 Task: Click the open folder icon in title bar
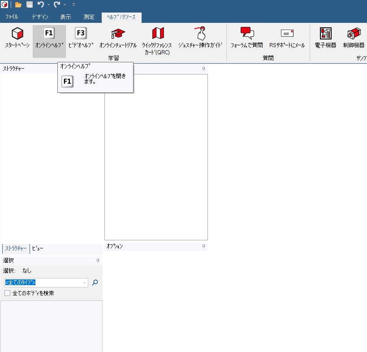[x=18, y=4]
